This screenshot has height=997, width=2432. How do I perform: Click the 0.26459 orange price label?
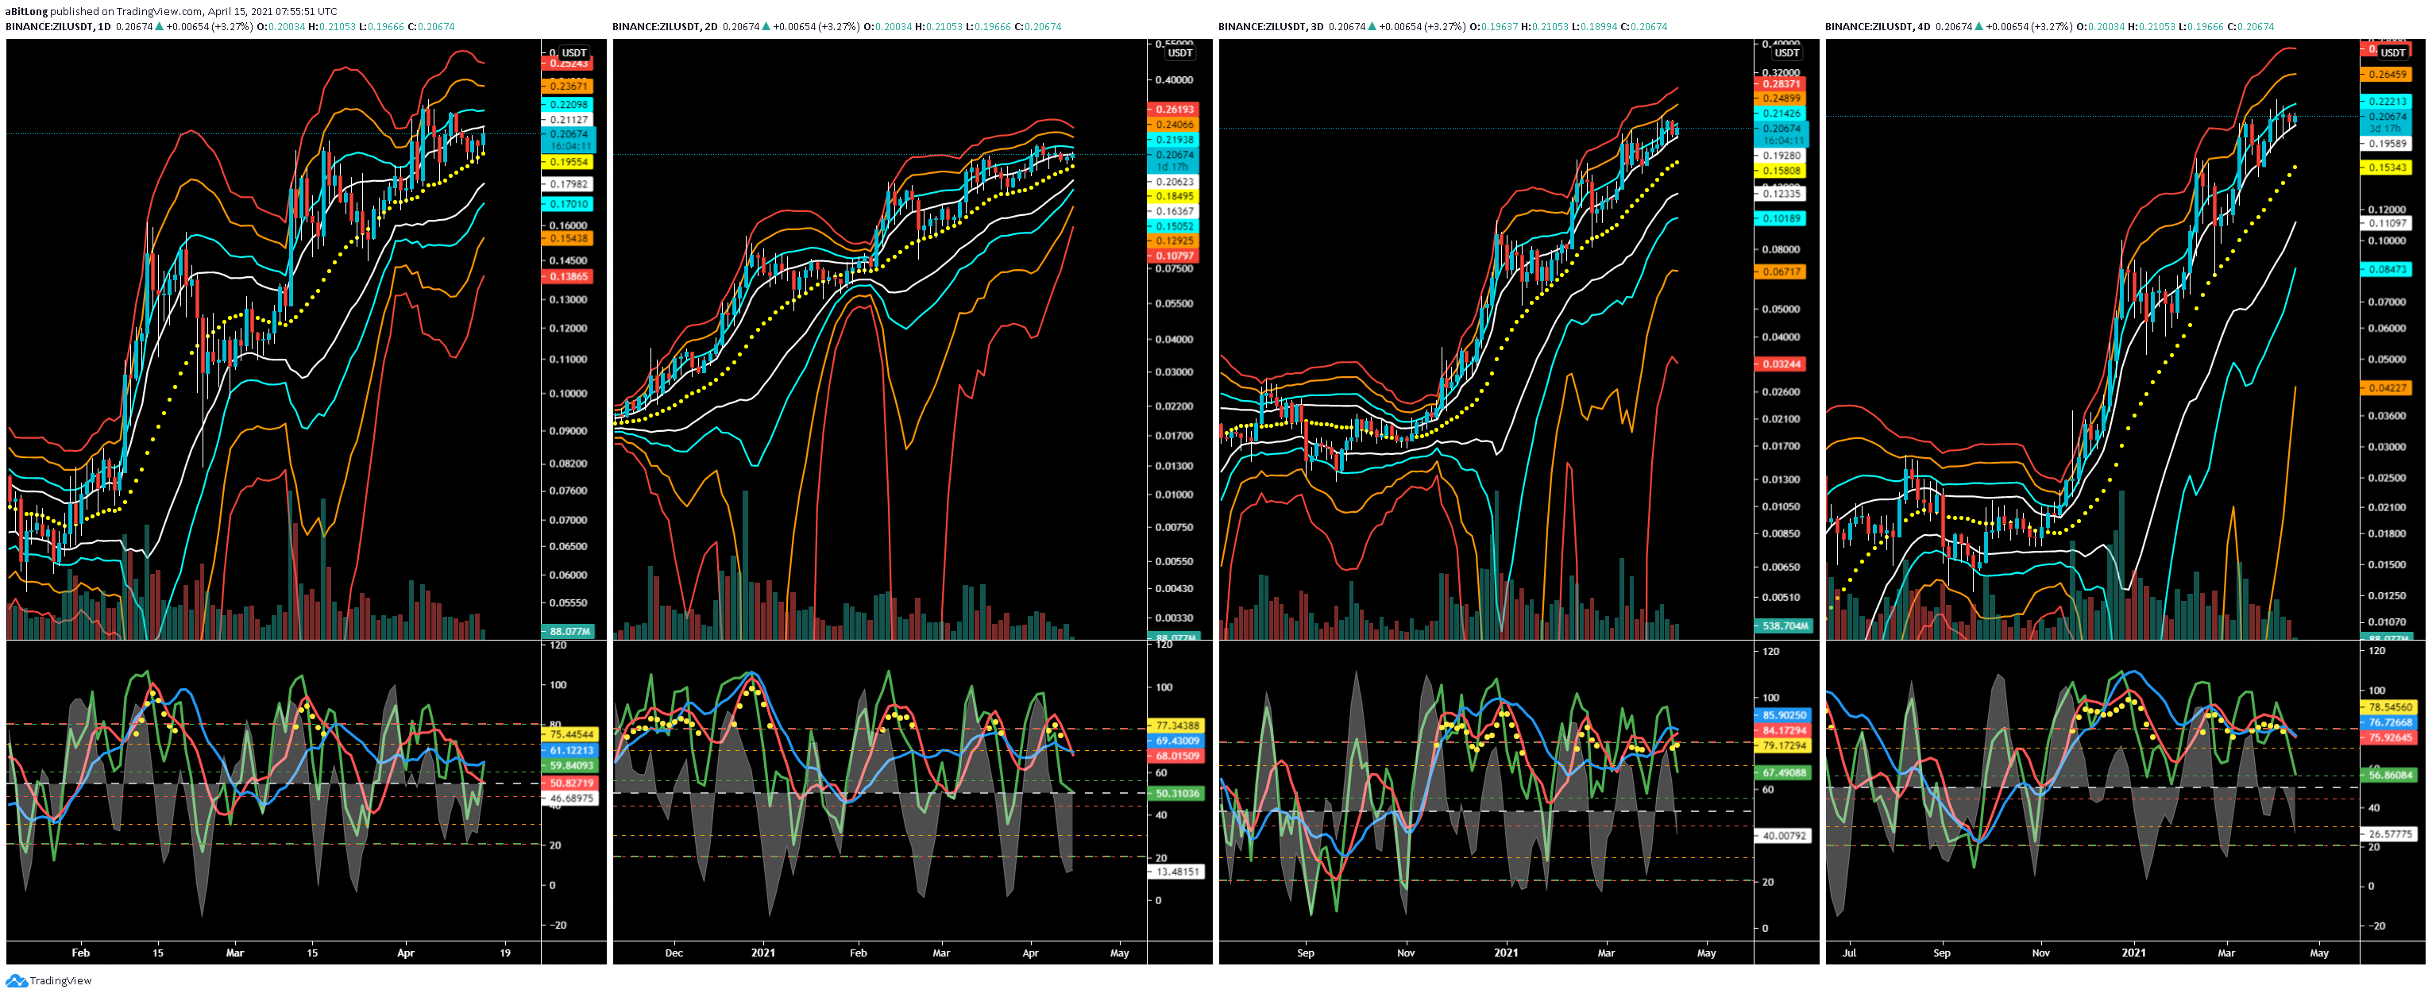click(2387, 75)
